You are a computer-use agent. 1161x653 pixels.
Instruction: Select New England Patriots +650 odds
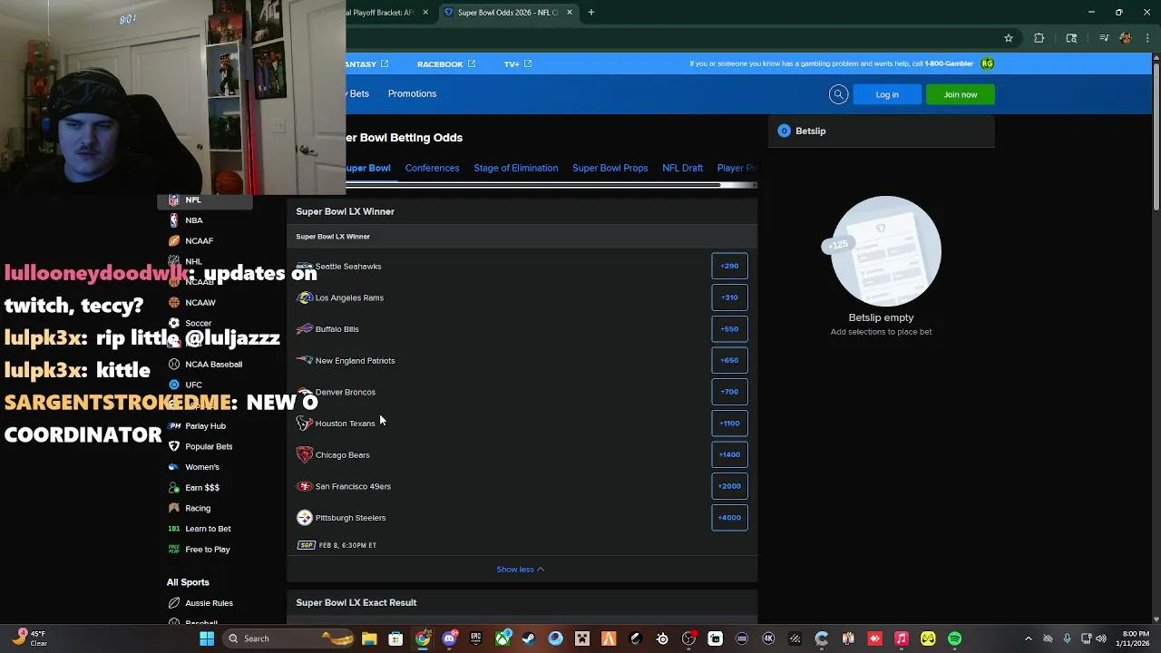point(729,360)
